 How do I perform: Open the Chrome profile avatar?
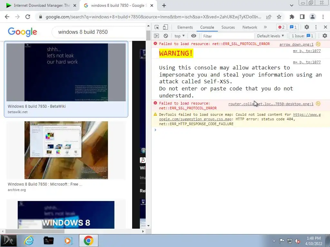pyautogui.click(x=313, y=17)
